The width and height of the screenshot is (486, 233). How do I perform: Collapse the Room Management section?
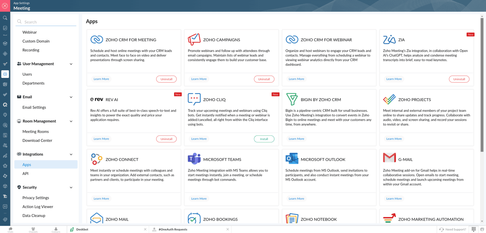71,121
